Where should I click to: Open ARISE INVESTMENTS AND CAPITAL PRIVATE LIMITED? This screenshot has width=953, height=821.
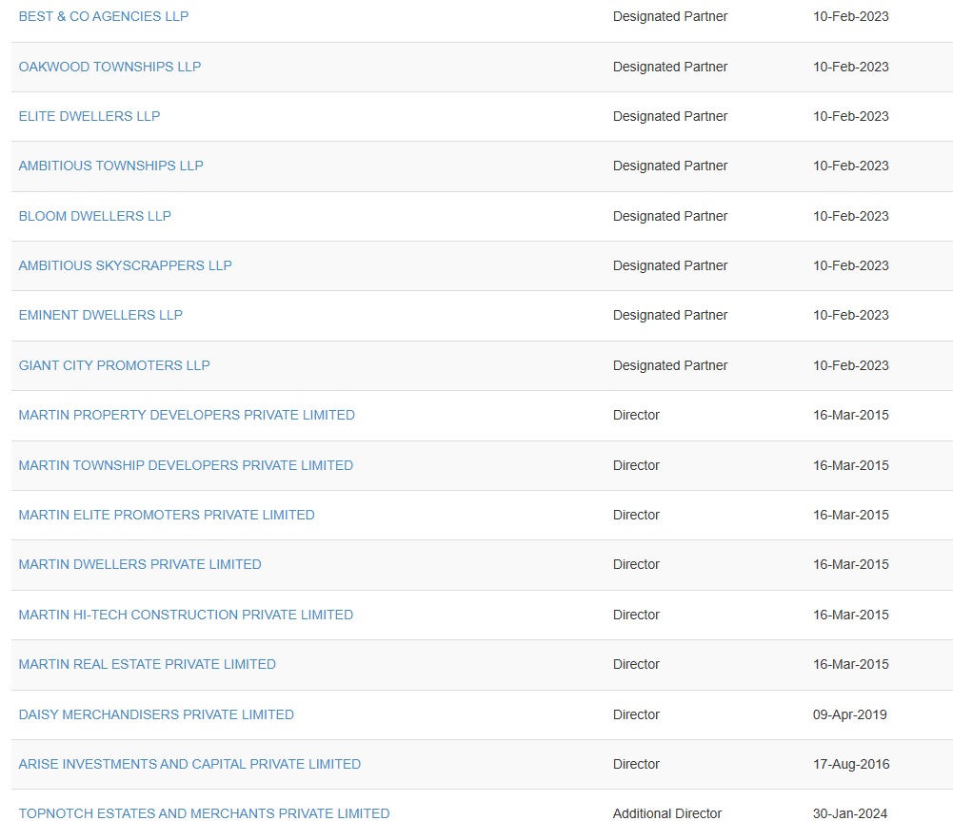[189, 764]
